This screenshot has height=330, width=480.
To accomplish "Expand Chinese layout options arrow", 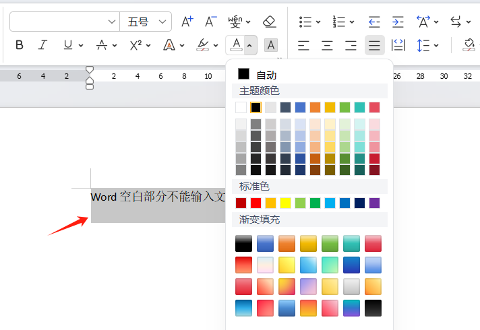I will [436, 22].
